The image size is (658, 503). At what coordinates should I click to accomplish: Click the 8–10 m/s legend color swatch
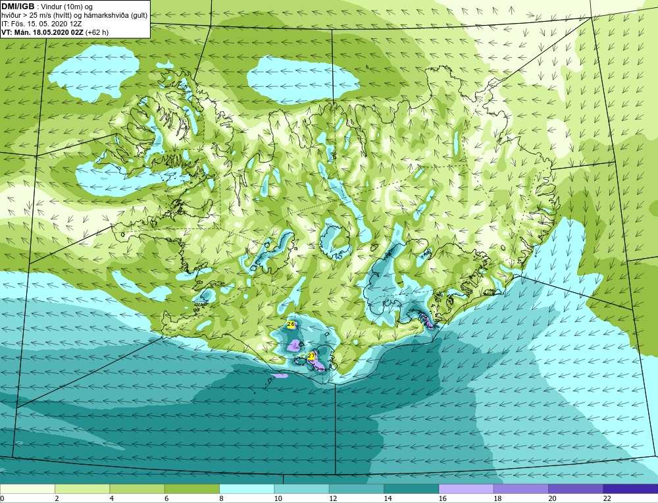click(x=247, y=489)
